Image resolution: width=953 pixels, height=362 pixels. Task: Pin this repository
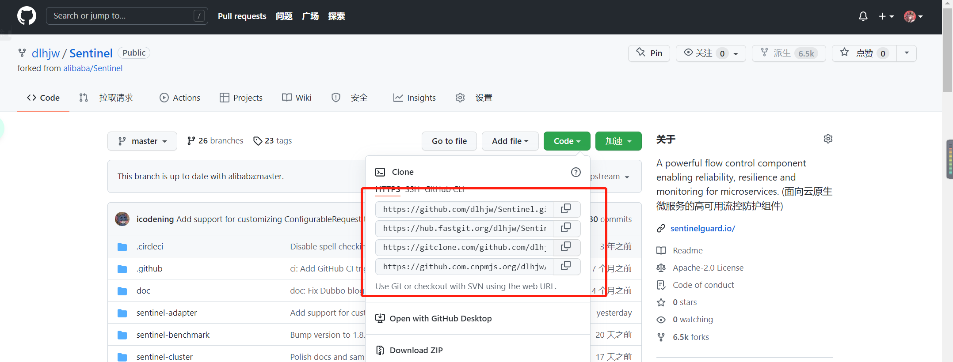(649, 53)
